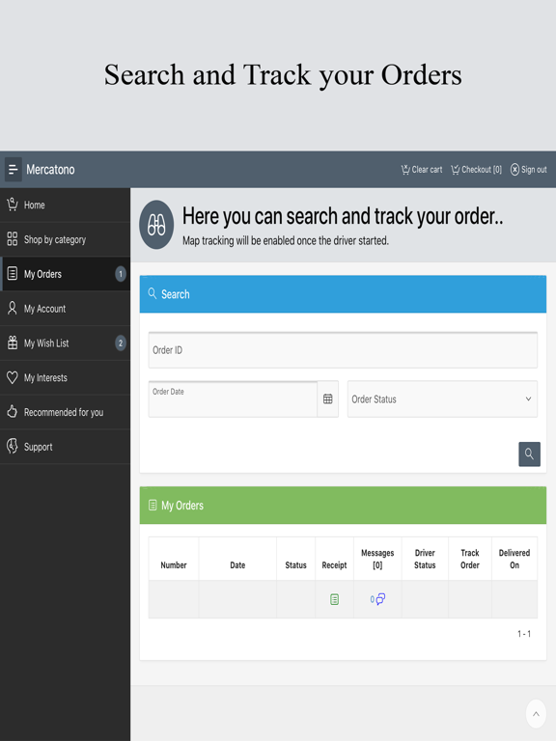Open Checkout [0] link
Image resolution: width=556 pixels, height=741 pixels.
[477, 169]
